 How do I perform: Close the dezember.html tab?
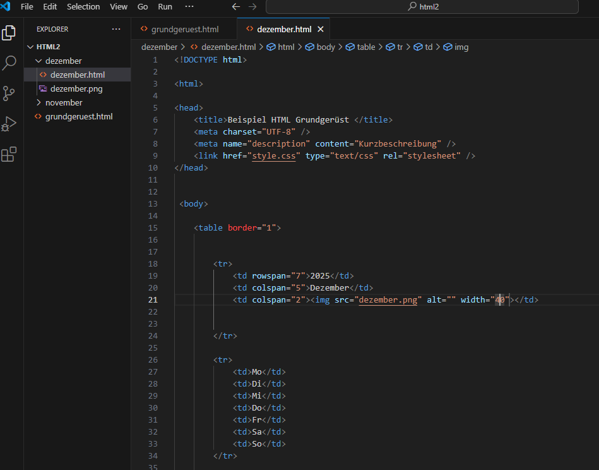coord(321,29)
